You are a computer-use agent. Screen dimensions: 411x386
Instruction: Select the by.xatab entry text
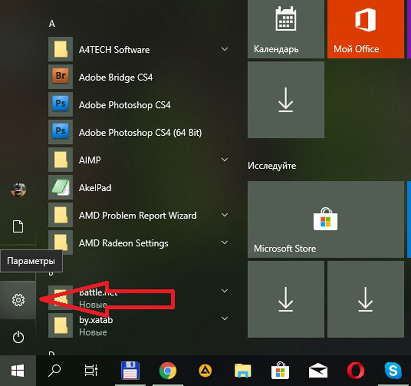coord(96,320)
